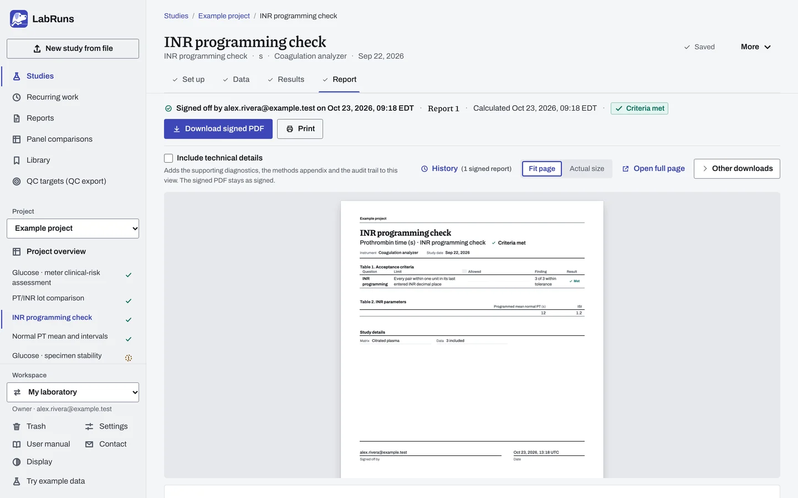Click the Display contrast icon
798x498 pixels.
point(17,462)
